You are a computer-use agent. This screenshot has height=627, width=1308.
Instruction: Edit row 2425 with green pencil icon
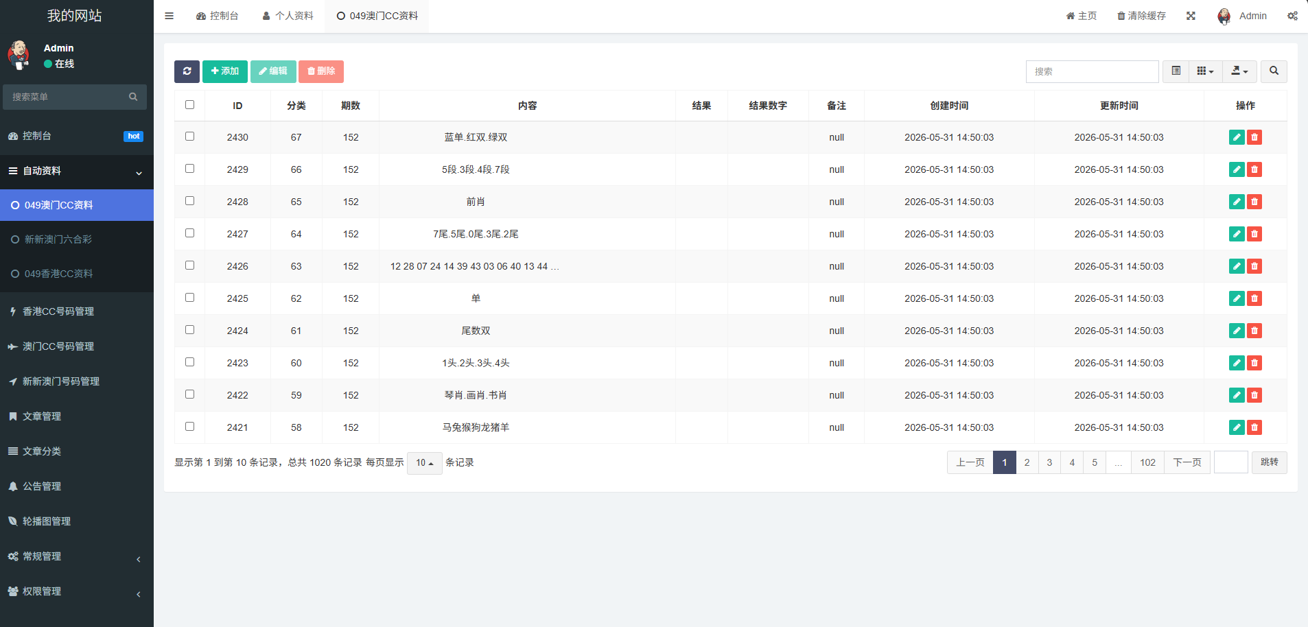coord(1237,298)
